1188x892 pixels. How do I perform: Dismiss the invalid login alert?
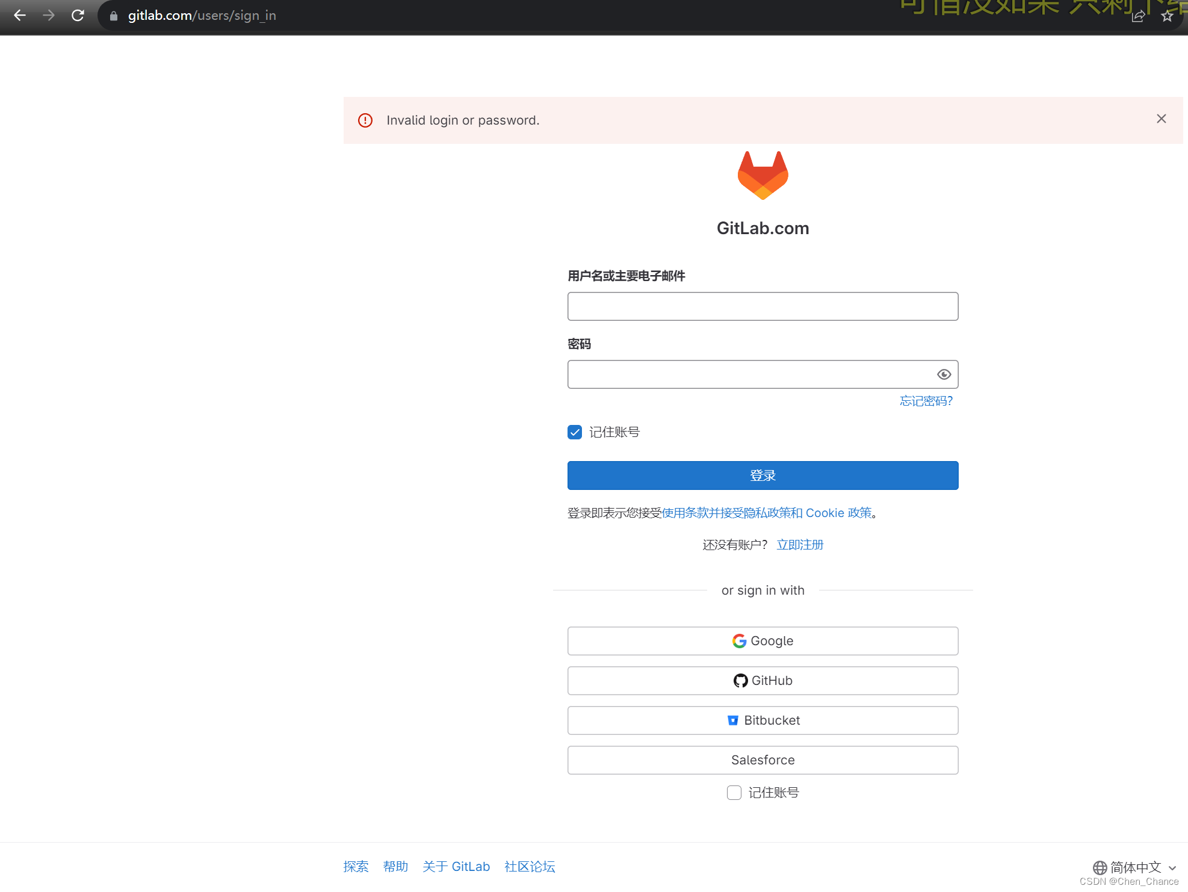tap(1162, 119)
